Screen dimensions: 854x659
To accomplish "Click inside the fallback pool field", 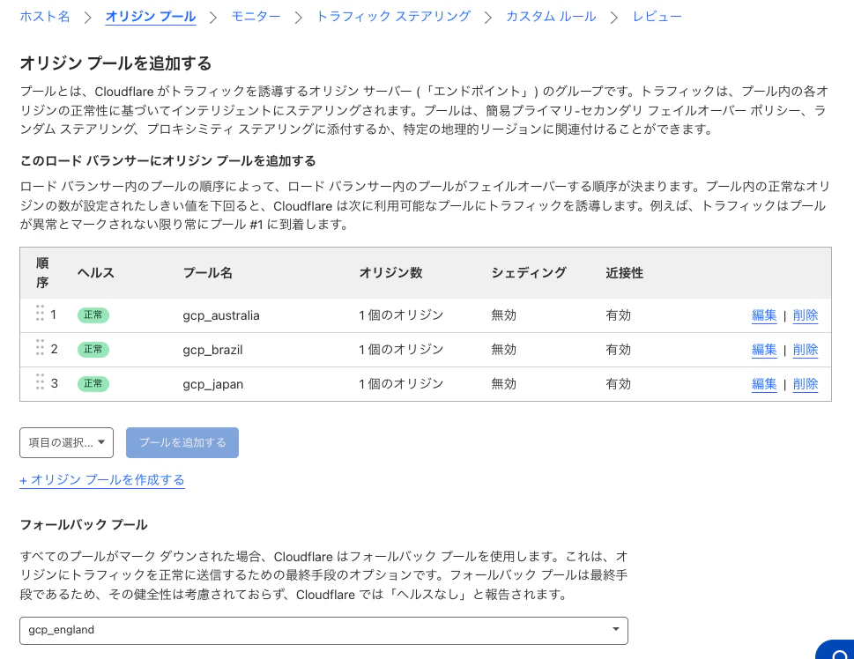I will pos(264,630).
